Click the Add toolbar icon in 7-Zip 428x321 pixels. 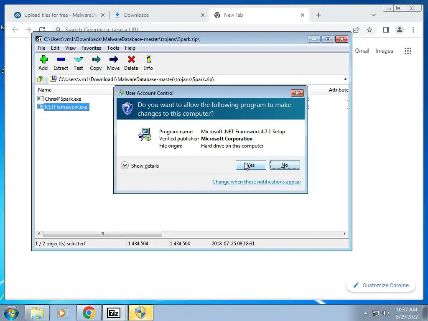coord(43,63)
